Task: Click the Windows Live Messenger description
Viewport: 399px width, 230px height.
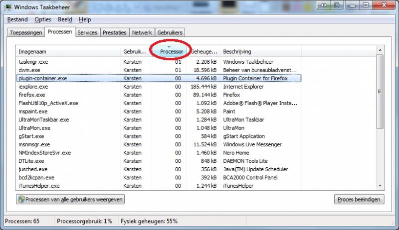Action: (252, 144)
